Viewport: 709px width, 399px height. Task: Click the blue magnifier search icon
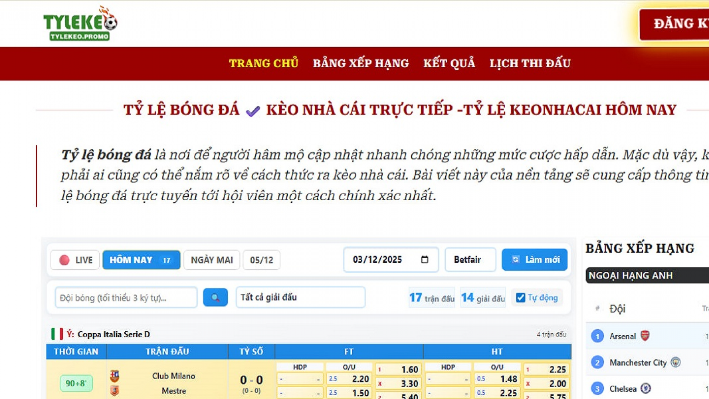215,297
